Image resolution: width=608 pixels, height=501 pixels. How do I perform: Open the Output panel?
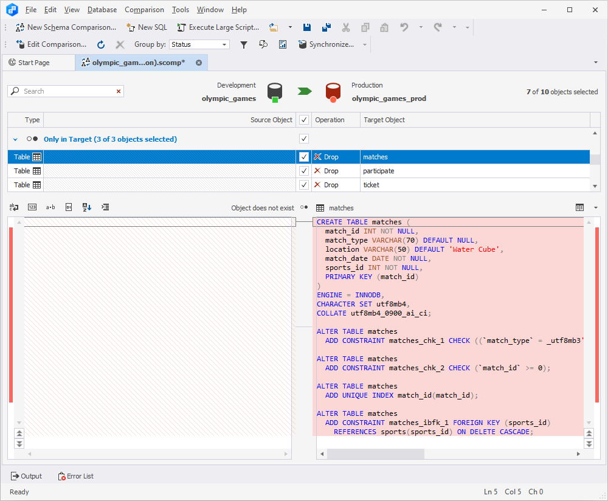[26, 476]
